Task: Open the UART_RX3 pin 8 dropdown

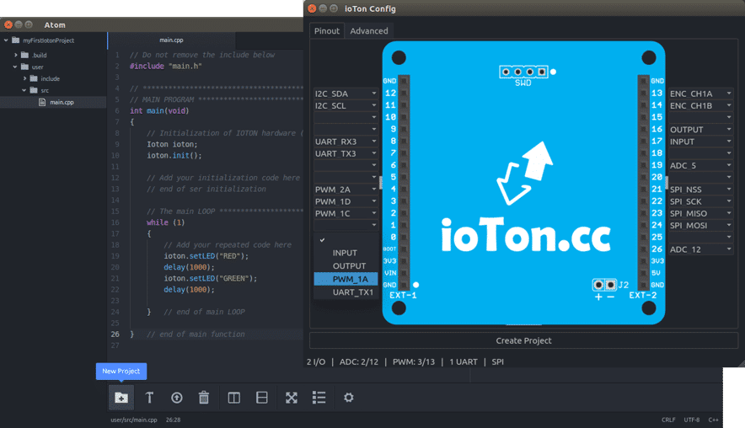Action: click(346, 142)
